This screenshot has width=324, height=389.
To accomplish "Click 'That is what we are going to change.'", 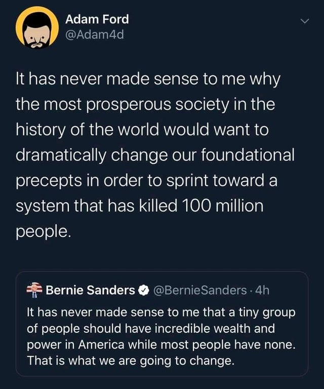I will (131, 361).
